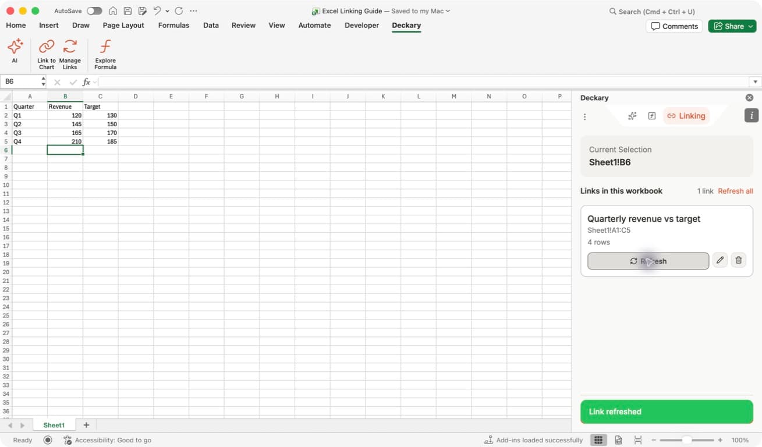The width and height of the screenshot is (762, 447).
Task: Adjust the zoom slider handle
Action: (687, 440)
